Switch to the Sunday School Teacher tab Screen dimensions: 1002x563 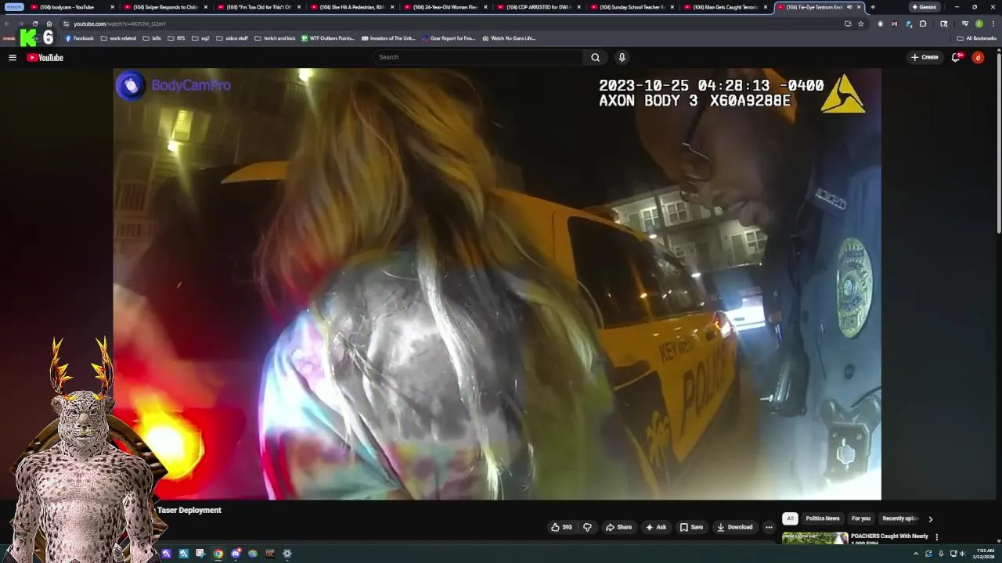coord(632,7)
